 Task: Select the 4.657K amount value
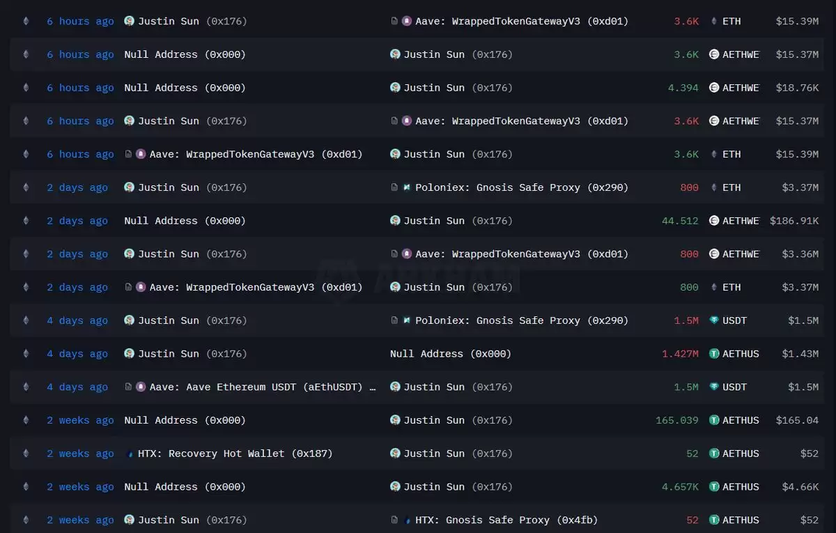pyautogui.click(x=680, y=487)
